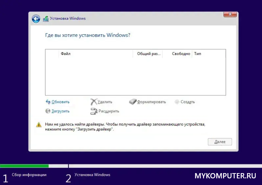Select the Удалить option
Viewport: 262px width, 185px height.
tap(105, 102)
